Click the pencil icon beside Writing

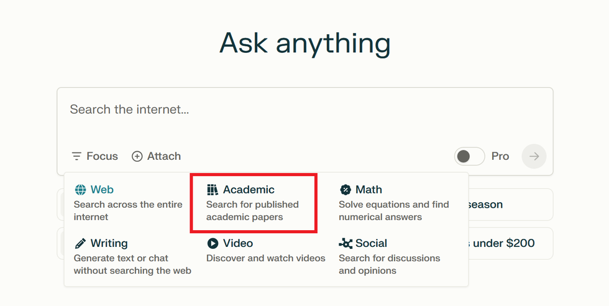point(80,243)
